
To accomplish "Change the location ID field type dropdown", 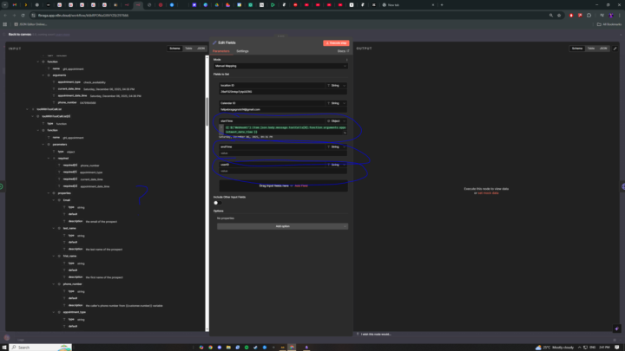I will pyautogui.click(x=337, y=85).
